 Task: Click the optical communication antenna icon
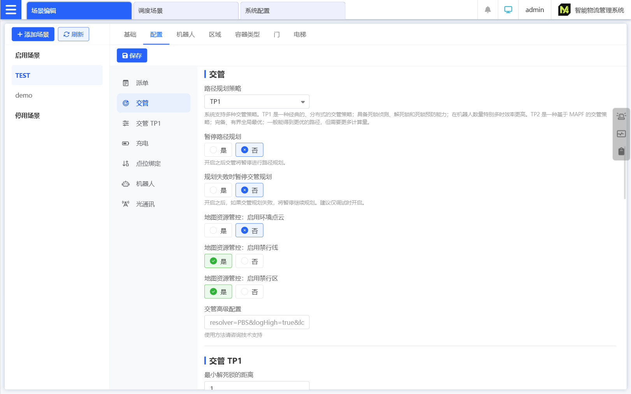pos(126,204)
